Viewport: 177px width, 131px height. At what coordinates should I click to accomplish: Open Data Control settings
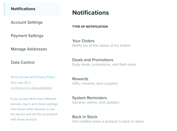tap(32, 62)
